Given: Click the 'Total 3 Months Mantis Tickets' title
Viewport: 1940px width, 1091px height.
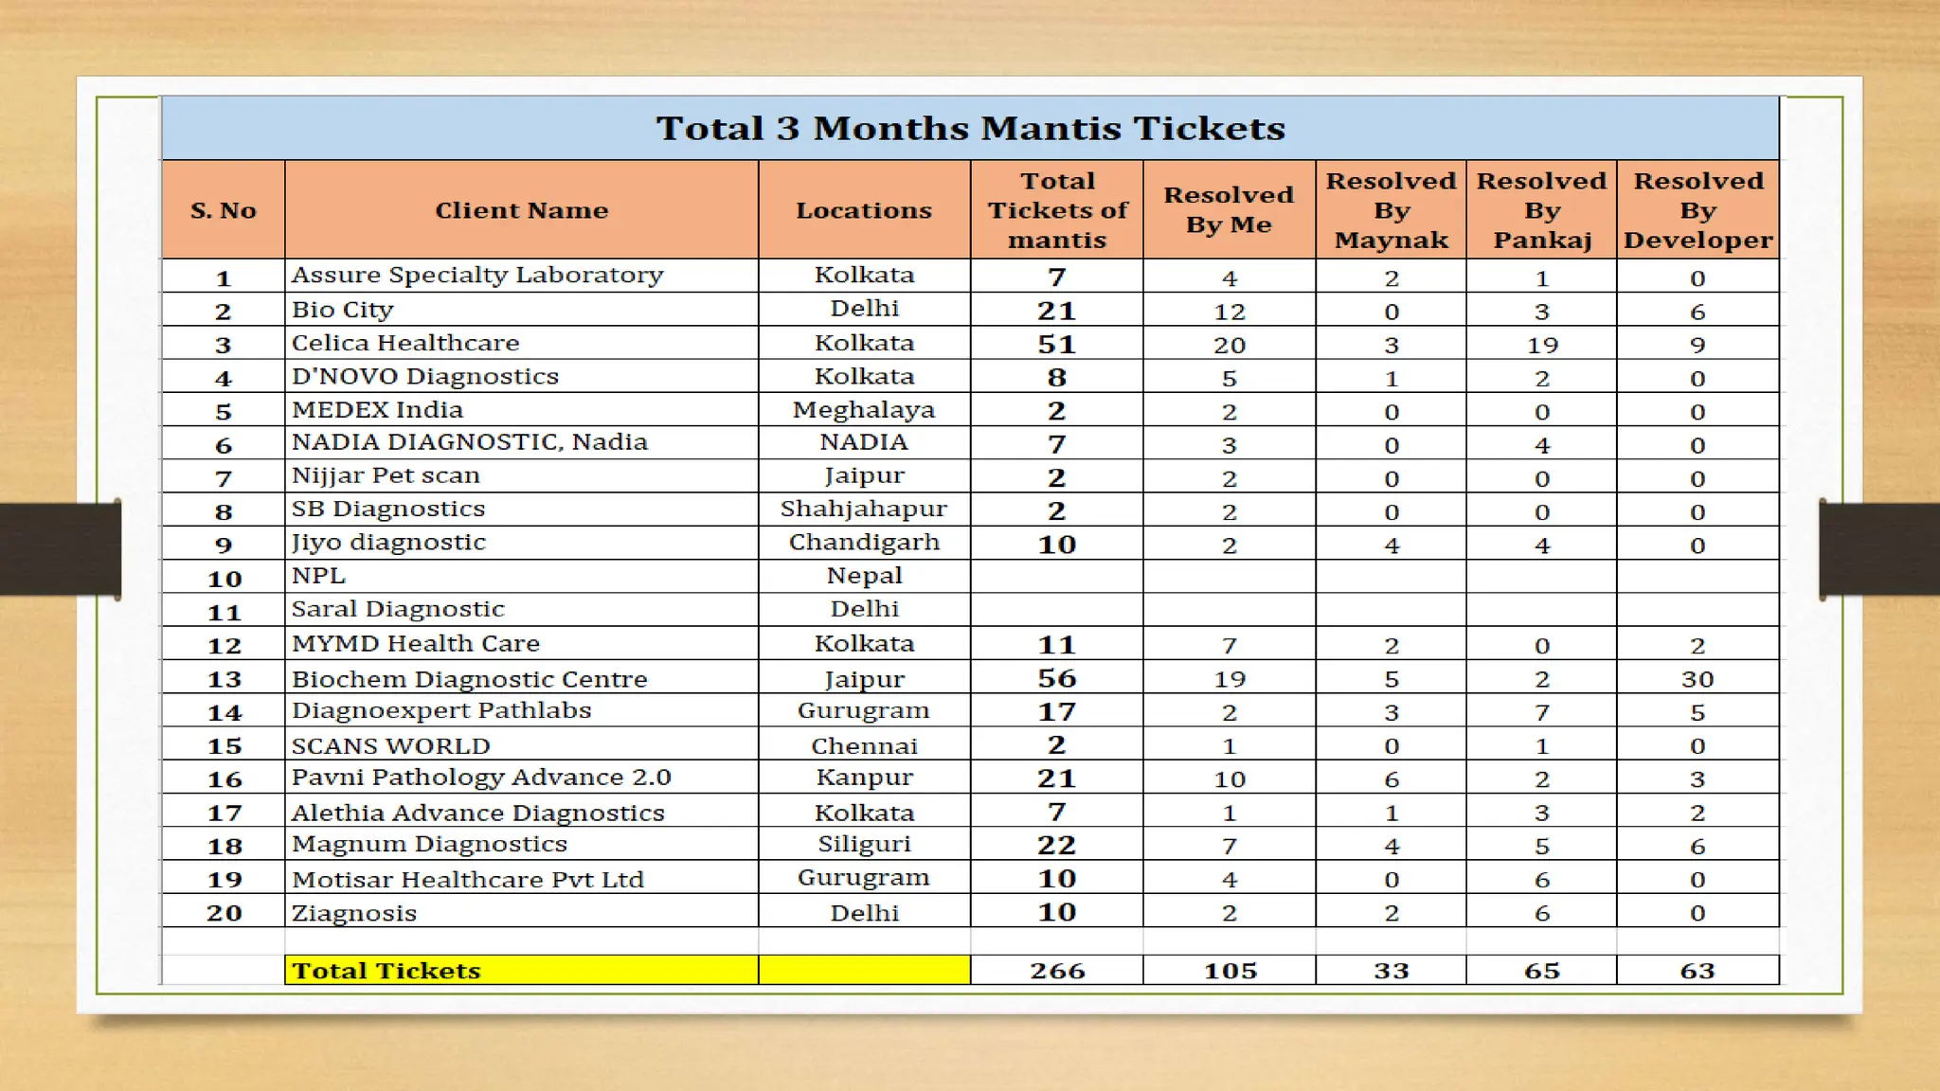Looking at the screenshot, I should coord(970,128).
